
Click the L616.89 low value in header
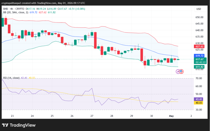click(x=52, y=9)
